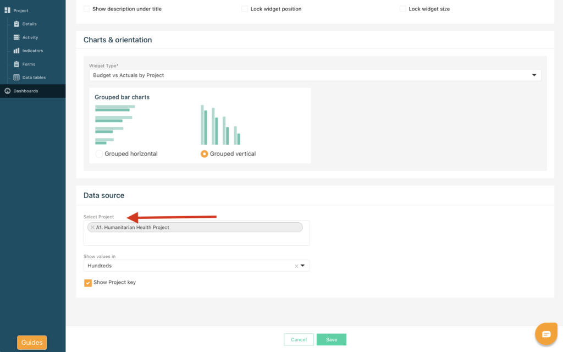Open the Widget Type dropdown
The image size is (563, 352).
pos(315,75)
